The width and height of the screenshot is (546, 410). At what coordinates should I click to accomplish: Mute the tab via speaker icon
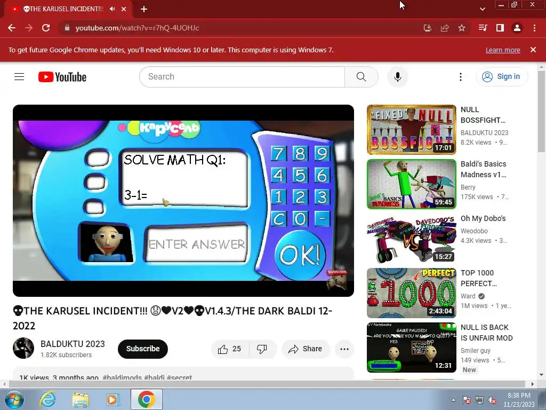click(x=112, y=9)
